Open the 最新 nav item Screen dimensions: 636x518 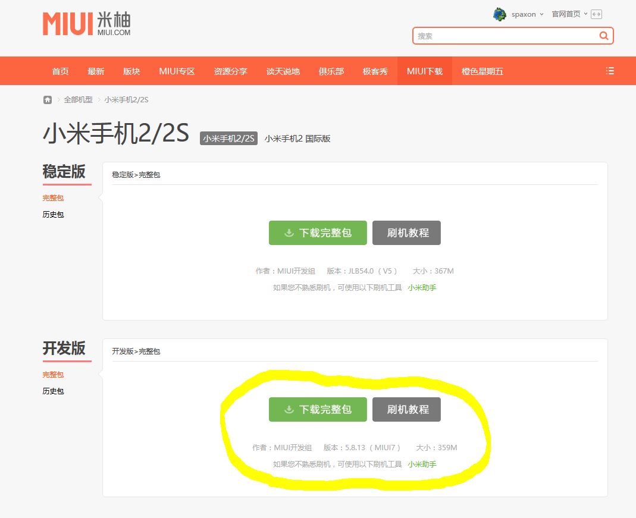click(x=96, y=71)
